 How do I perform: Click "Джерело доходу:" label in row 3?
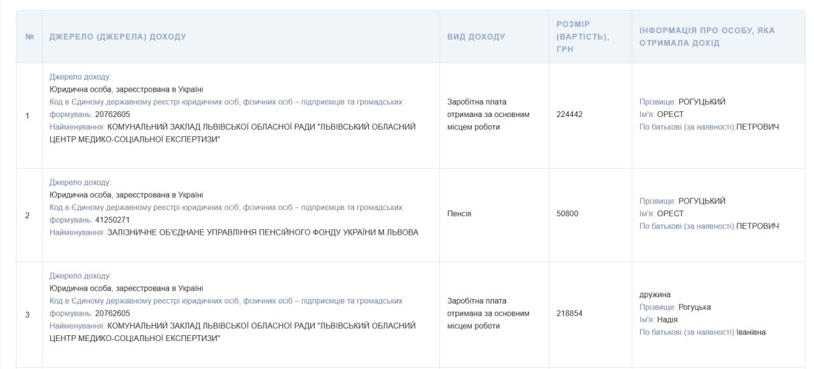80,276
